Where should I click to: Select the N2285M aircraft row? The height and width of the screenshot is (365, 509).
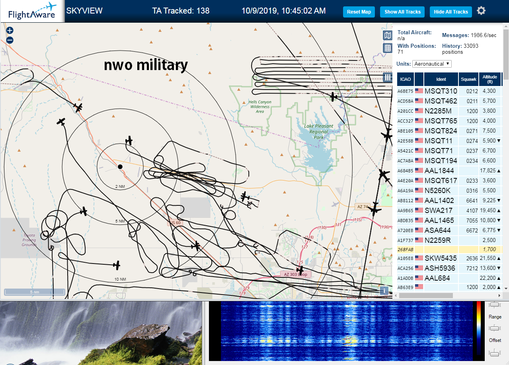[449, 111]
